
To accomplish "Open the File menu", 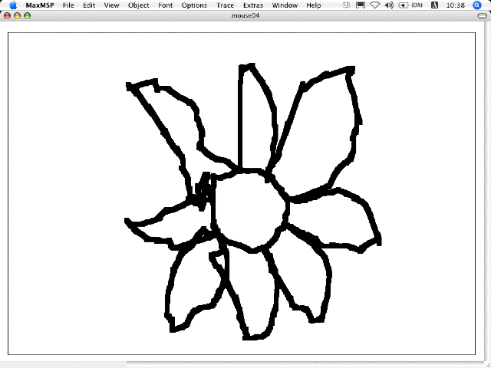I will click(x=68, y=5).
